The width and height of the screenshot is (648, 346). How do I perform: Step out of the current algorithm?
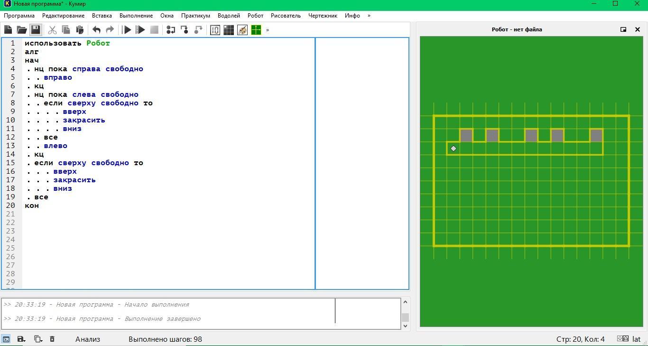point(198,30)
